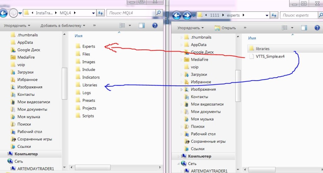The height and width of the screenshot is (173, 323).
Task: Open Сохраненные игры in right navigation pane
Action: (205, 141)
